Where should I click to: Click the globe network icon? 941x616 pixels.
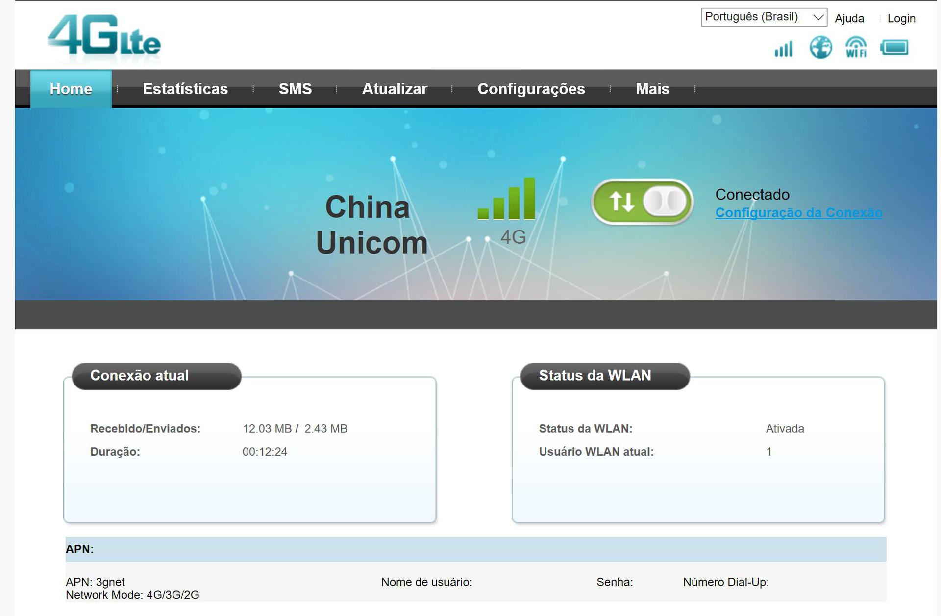pyautogui.click(x=820, y=47)
